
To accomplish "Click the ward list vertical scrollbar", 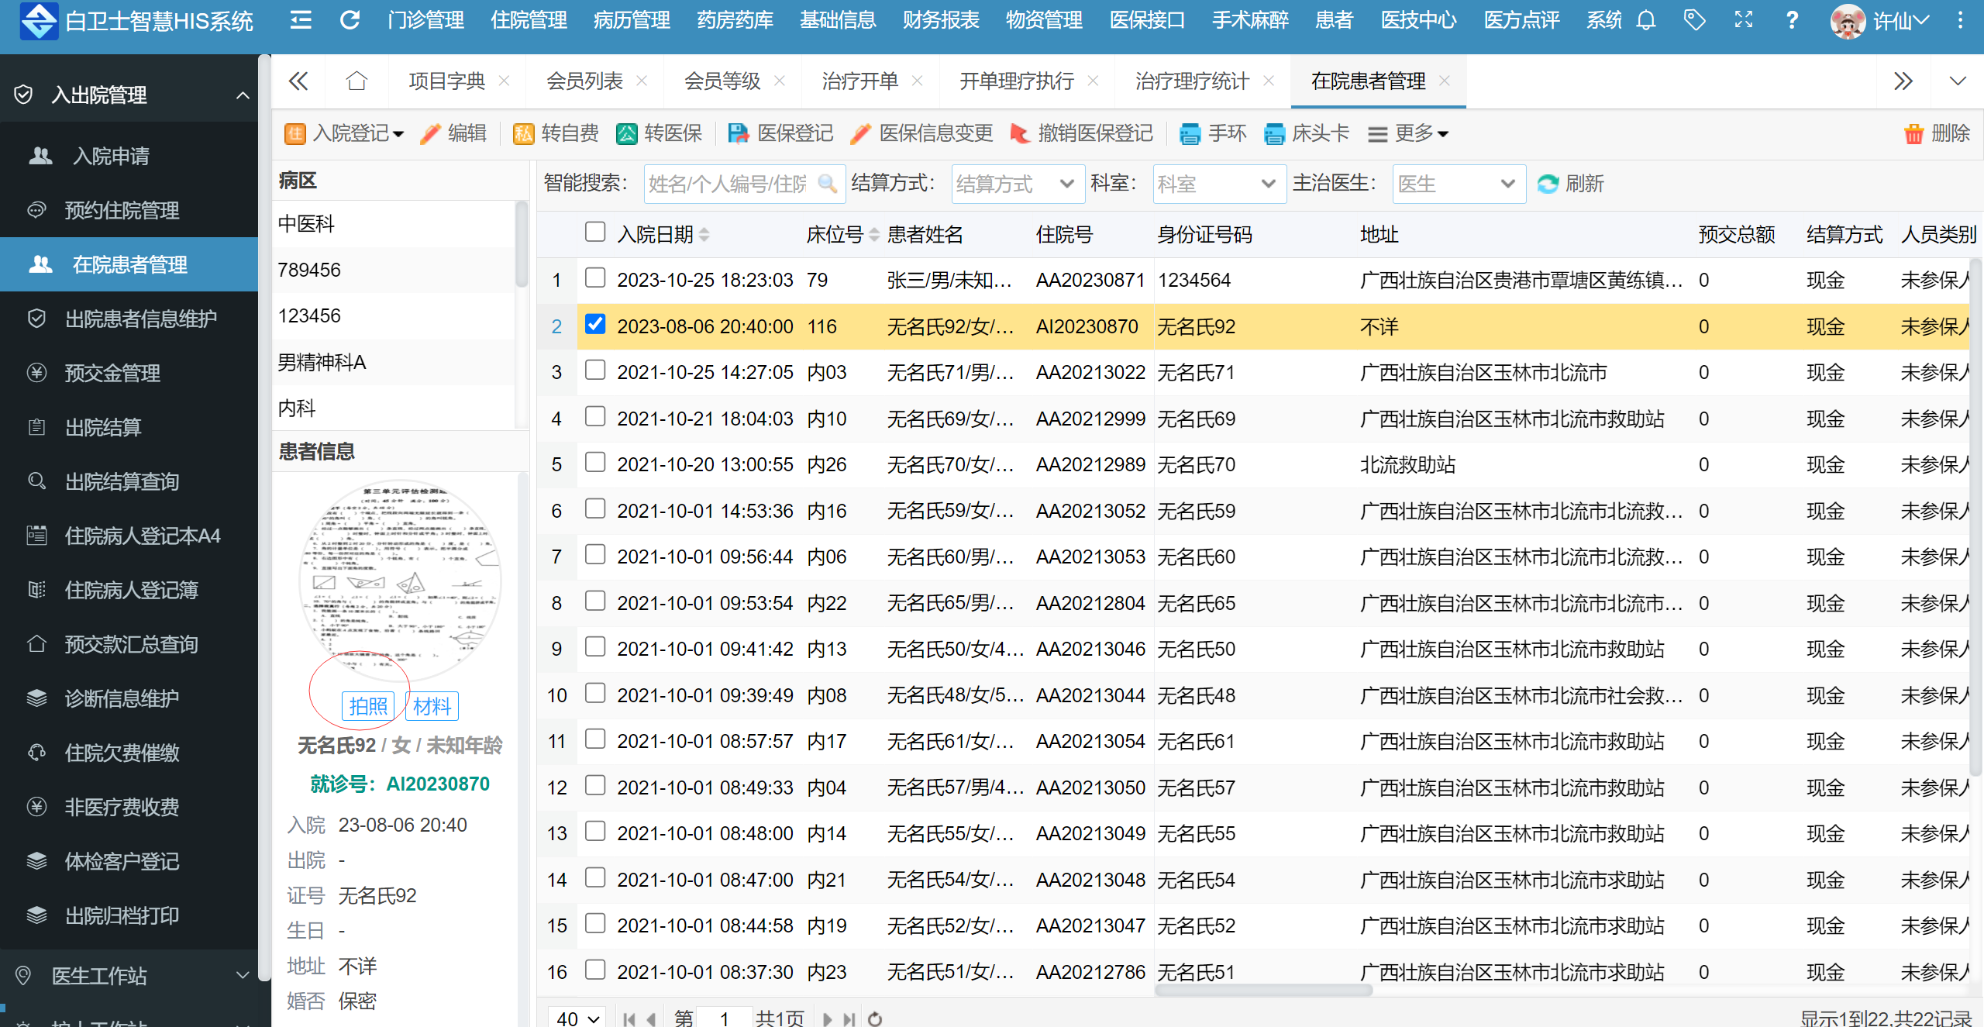I will [522, 245].
